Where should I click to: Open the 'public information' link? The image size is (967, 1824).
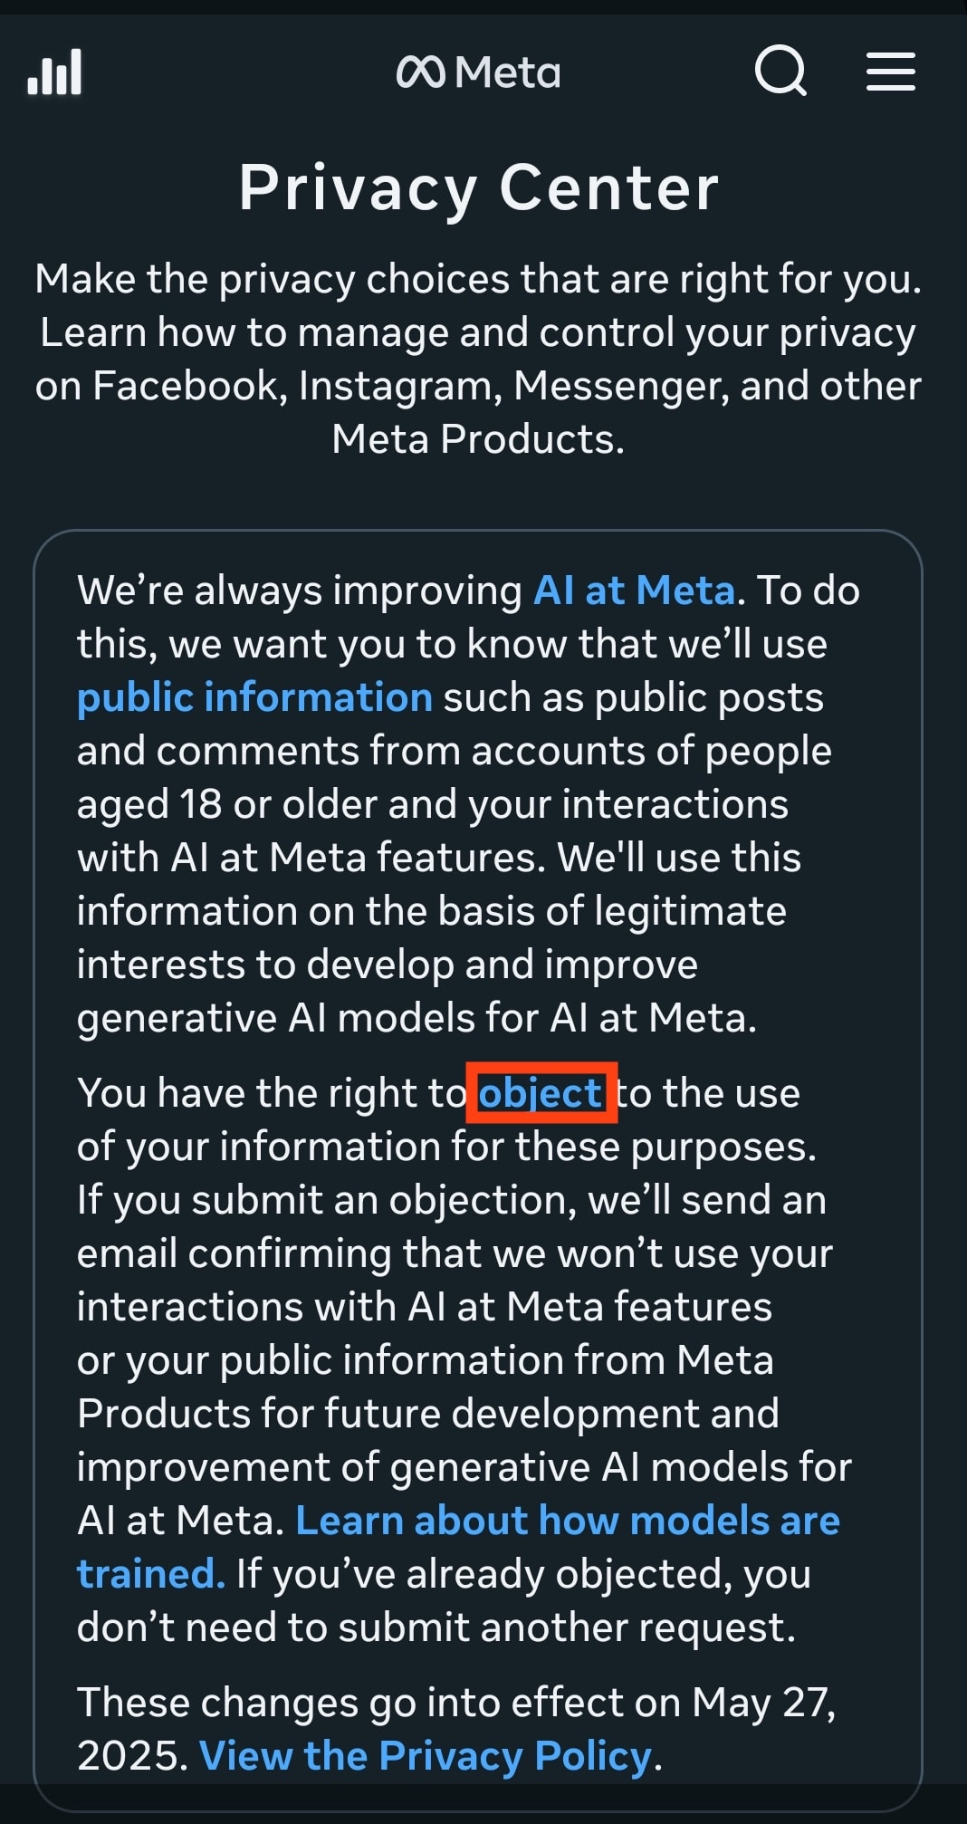click(254, 696)
